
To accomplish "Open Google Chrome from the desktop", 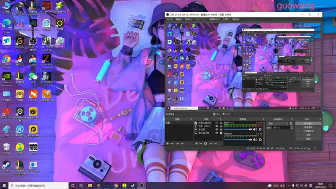I will pyautogui.click(x=7, y=61).
